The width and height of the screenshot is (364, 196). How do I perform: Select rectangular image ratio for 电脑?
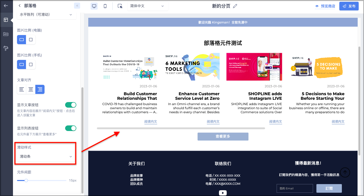[22, 40]
